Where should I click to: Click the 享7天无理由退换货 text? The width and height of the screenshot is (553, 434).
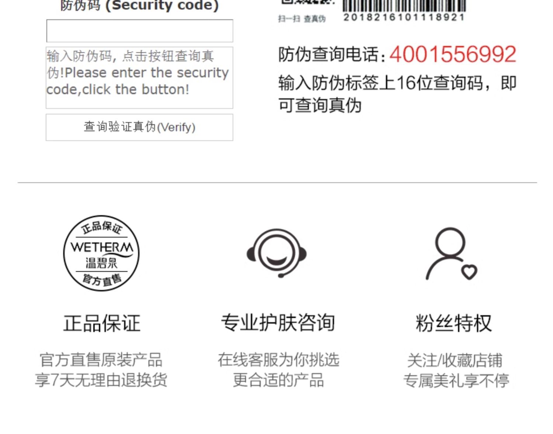[x=101, y=380]
